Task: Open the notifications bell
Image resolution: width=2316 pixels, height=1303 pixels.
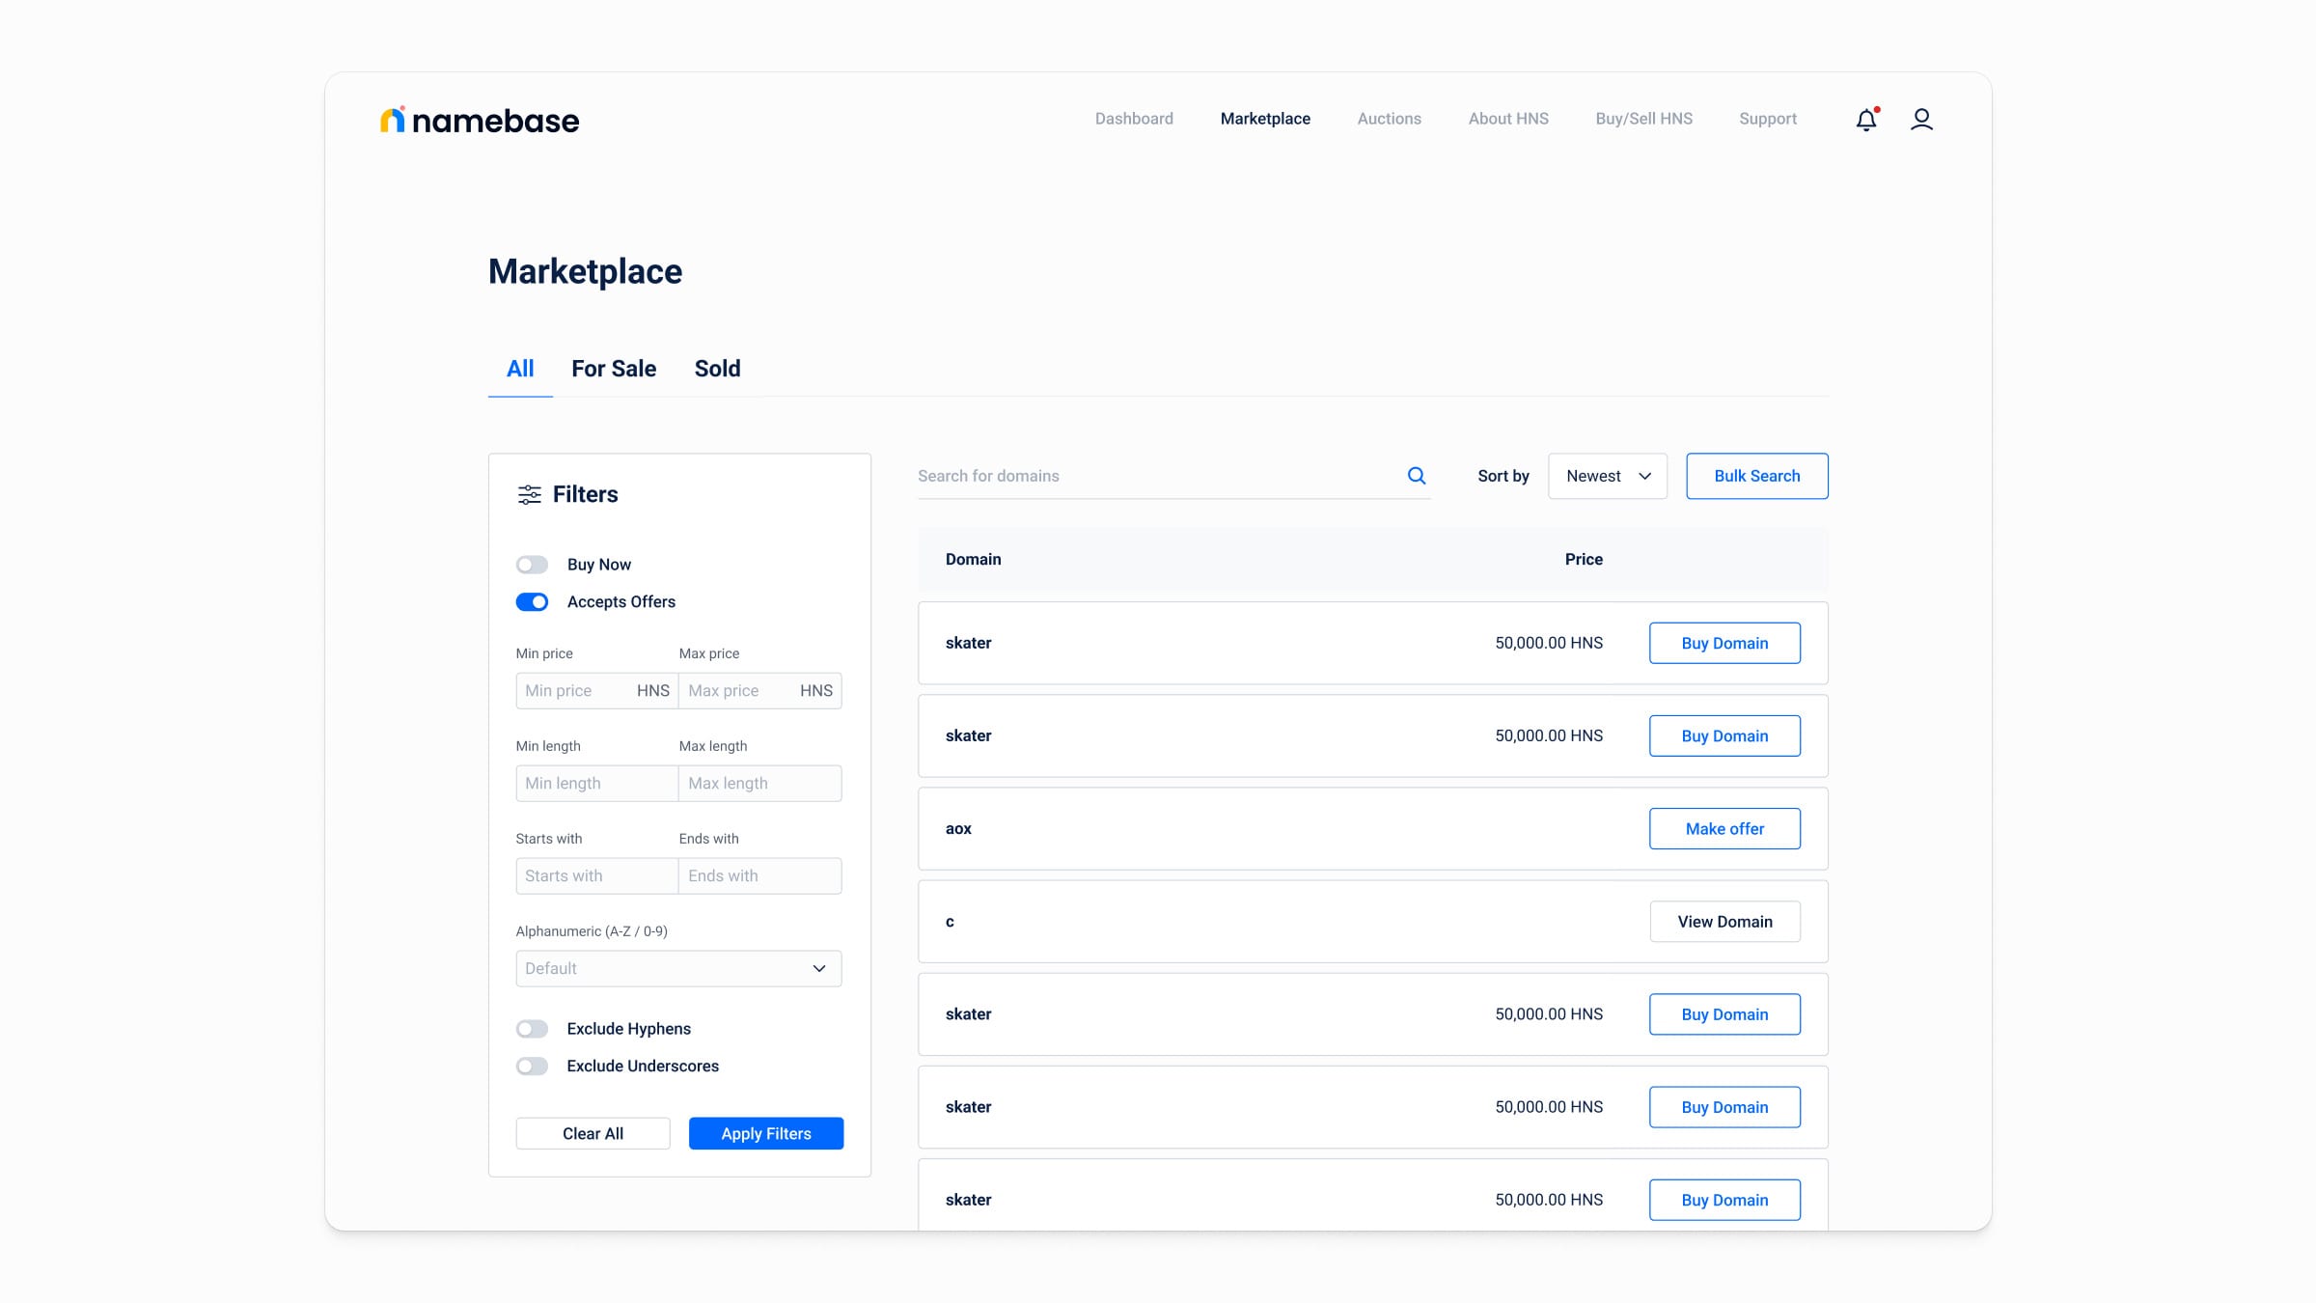Action: click(x=1866, y=120)
